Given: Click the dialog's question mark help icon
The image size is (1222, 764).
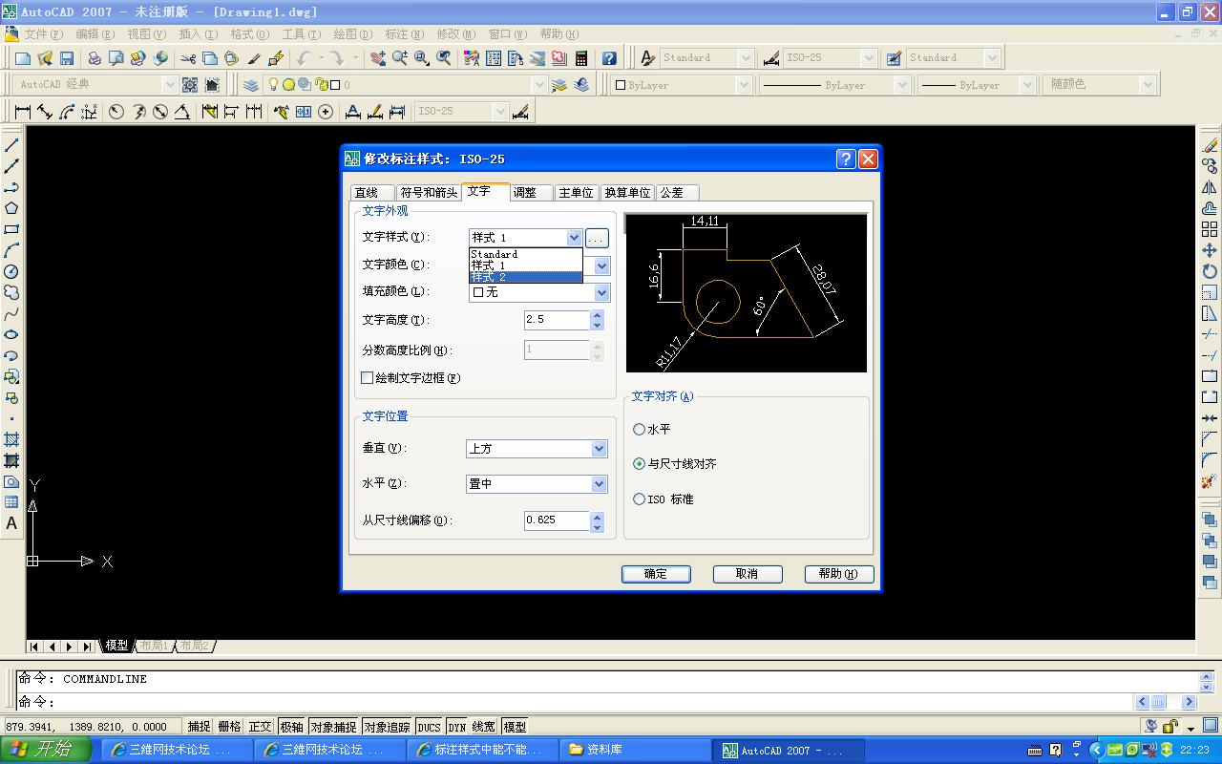Looking at the screenshot, I should [846, 159].
